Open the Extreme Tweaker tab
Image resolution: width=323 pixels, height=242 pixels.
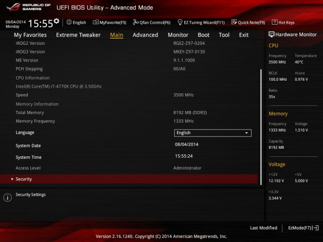[x=78, y=35]
